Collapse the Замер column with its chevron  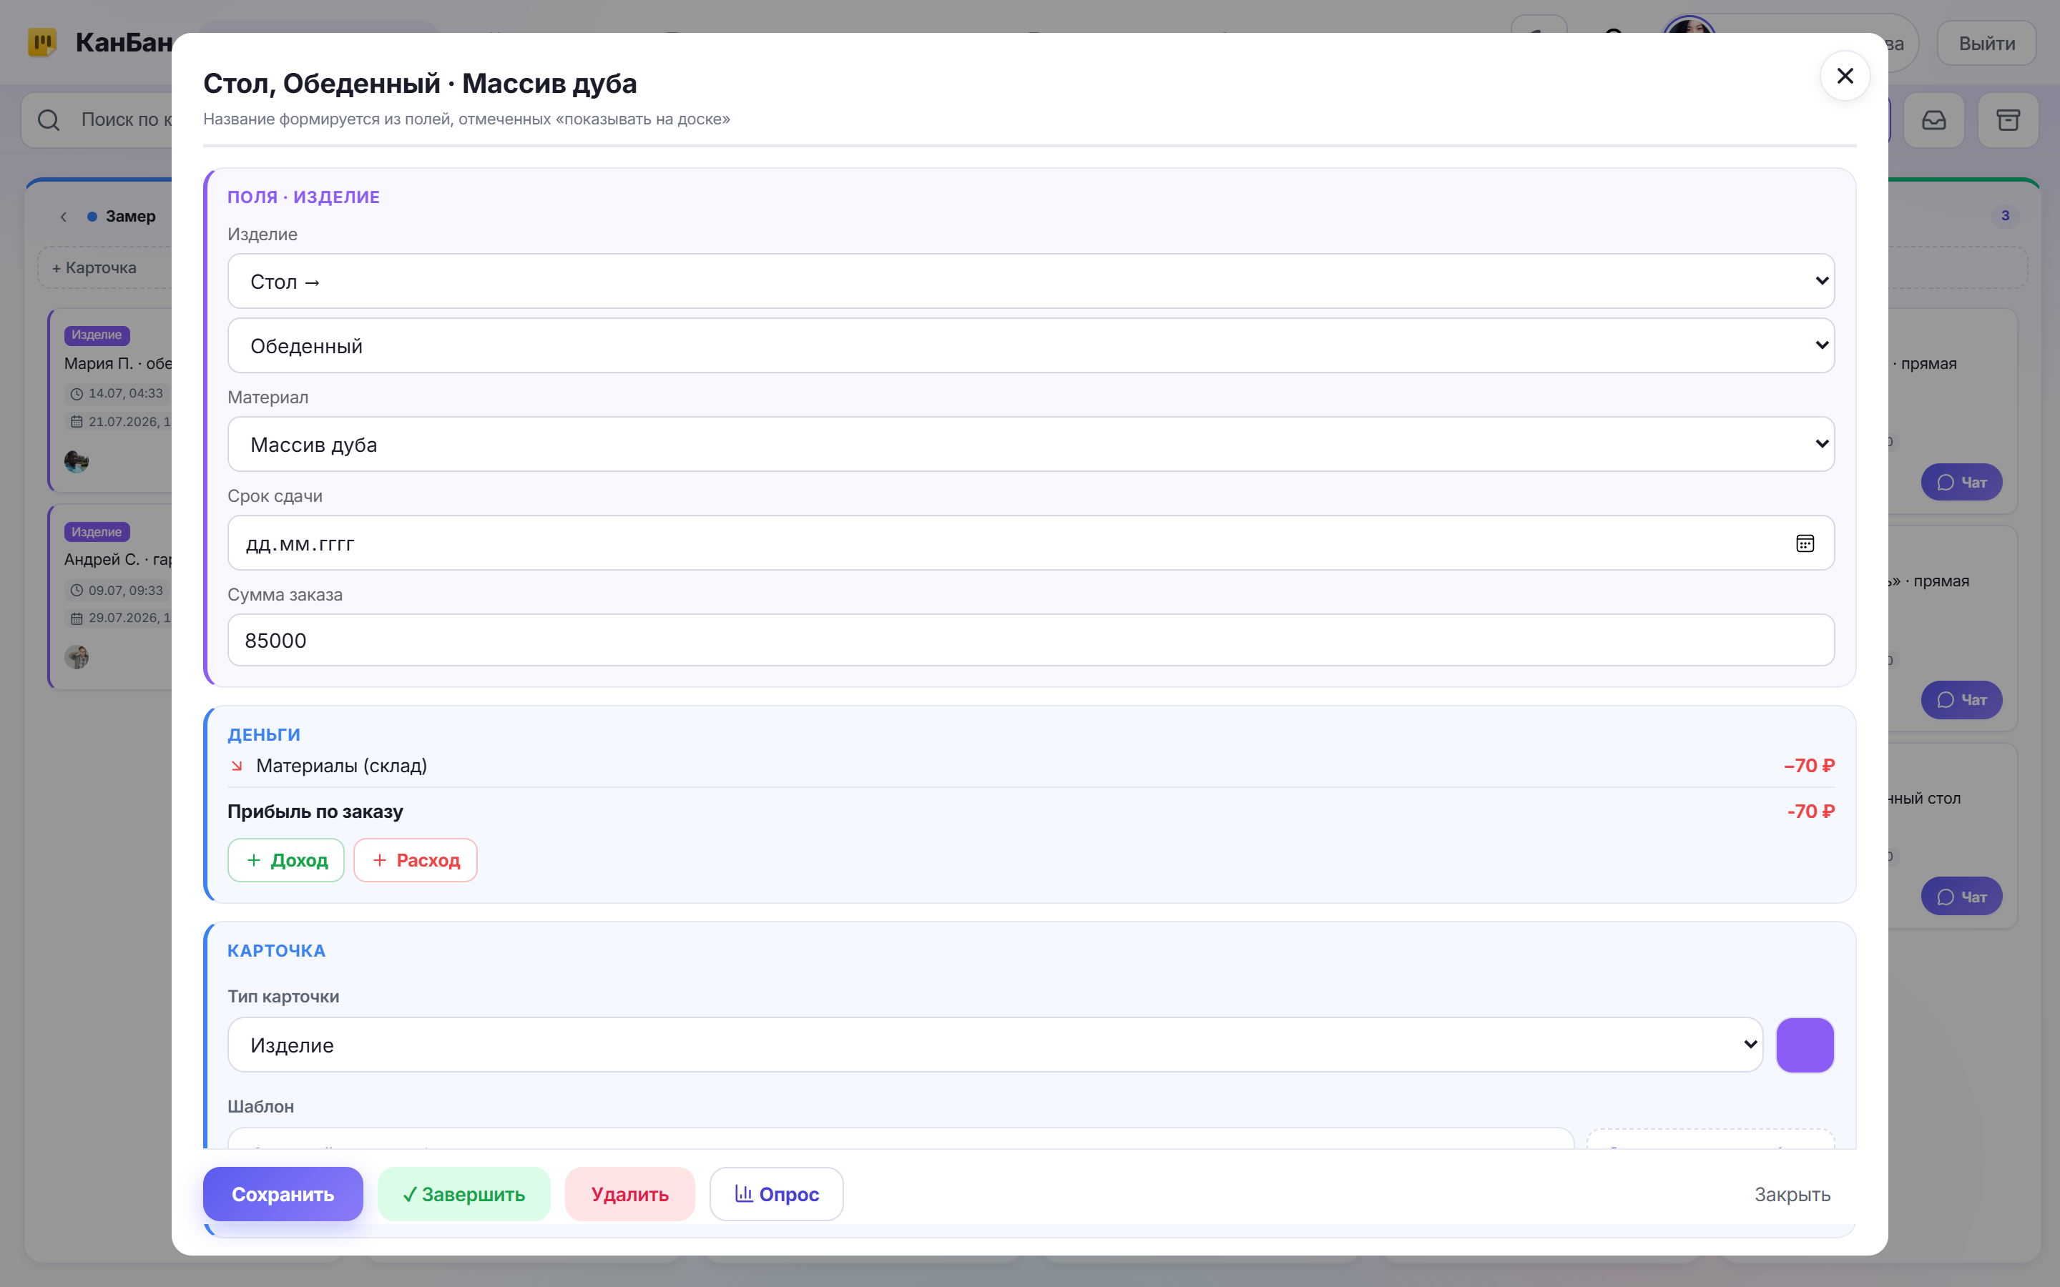coord(64,217)
